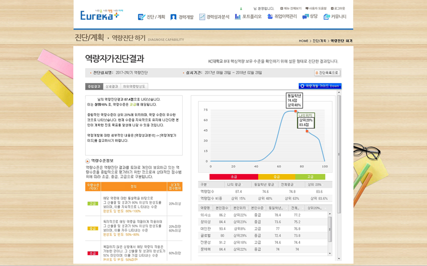Open the 진단/계획 navigation icon

pyautogui.click(x=141, y=17)
